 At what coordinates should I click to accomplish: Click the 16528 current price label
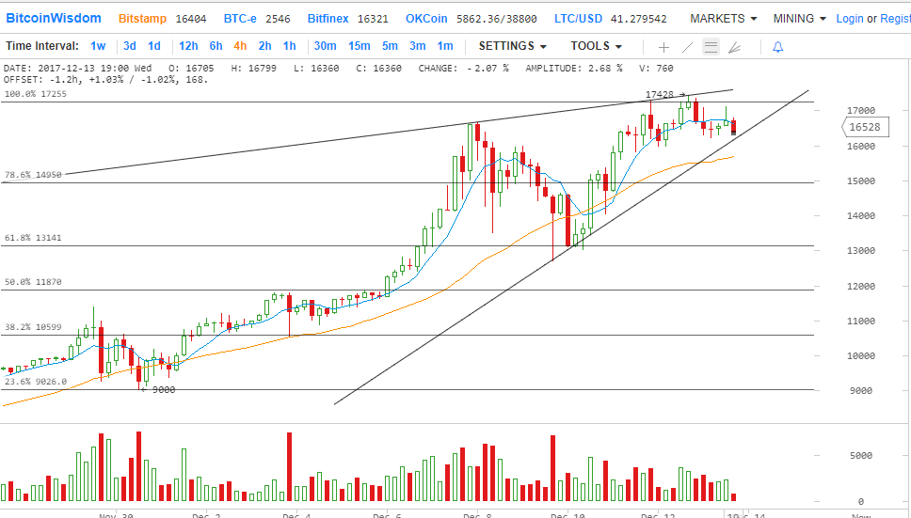click(863, 127)
